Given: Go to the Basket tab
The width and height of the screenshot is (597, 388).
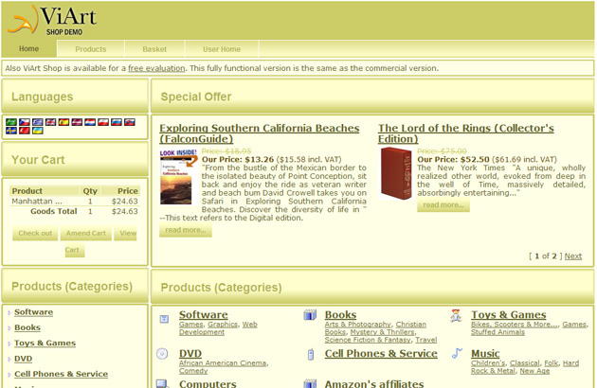Looking at the screenshot, I should [x=154, y=49].
